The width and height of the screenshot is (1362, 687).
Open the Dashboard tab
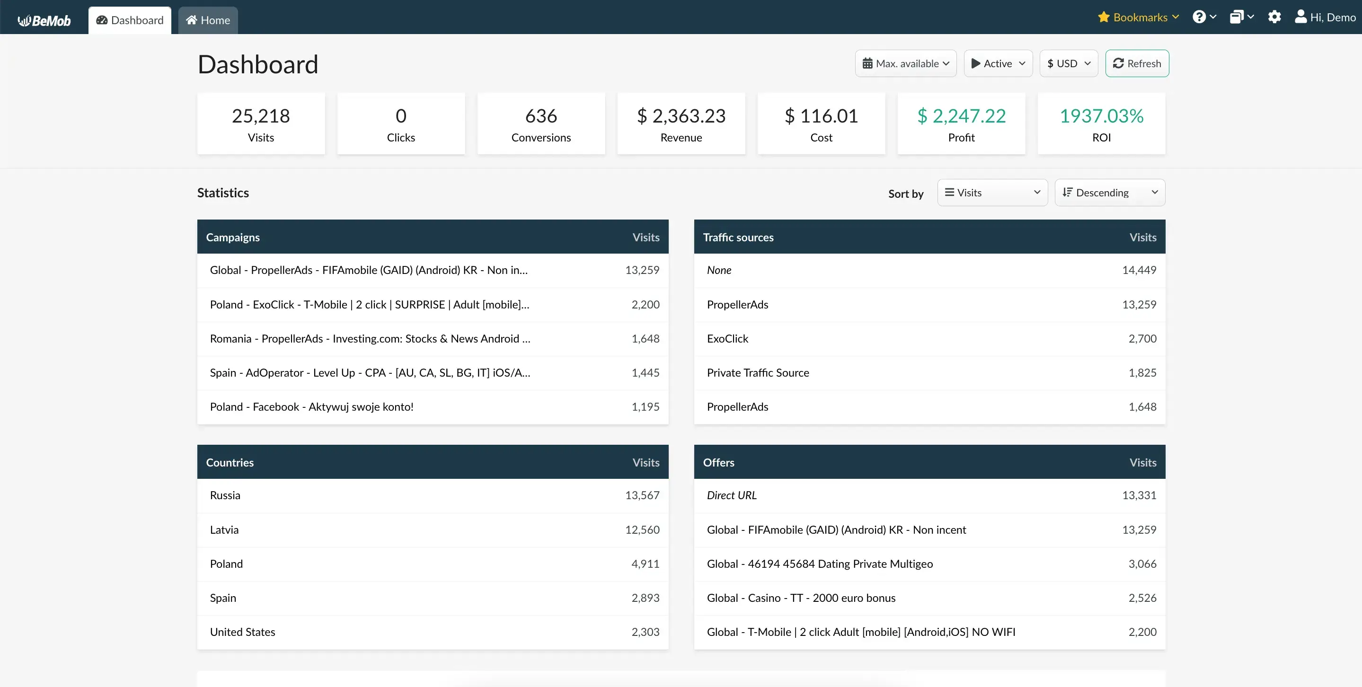pyautogui.click(x=130, y=20)
